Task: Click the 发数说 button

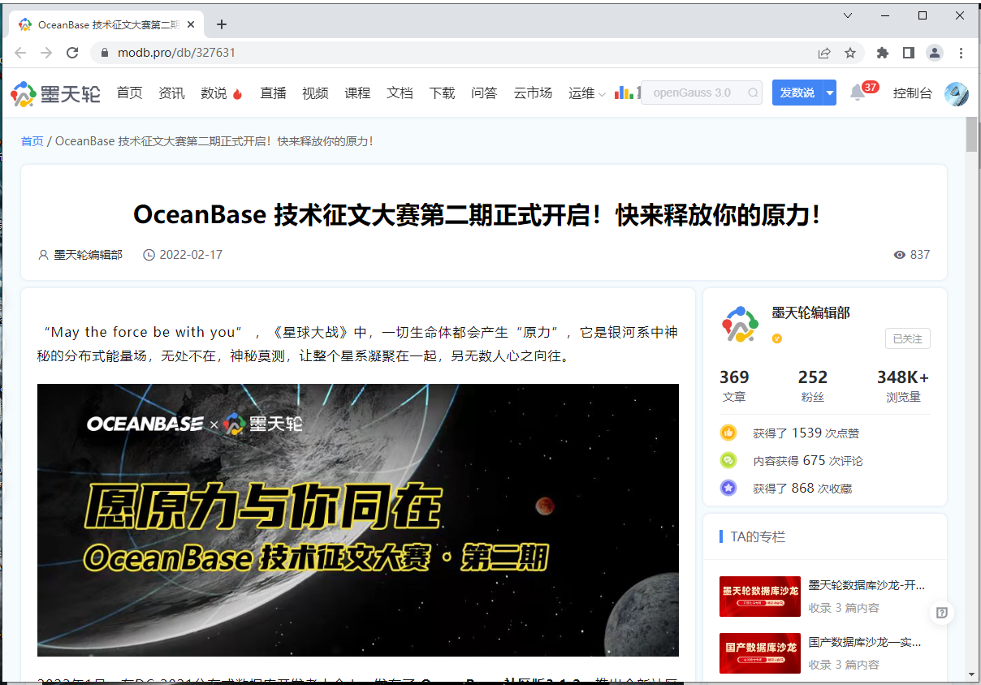Action: click(797, 93)
